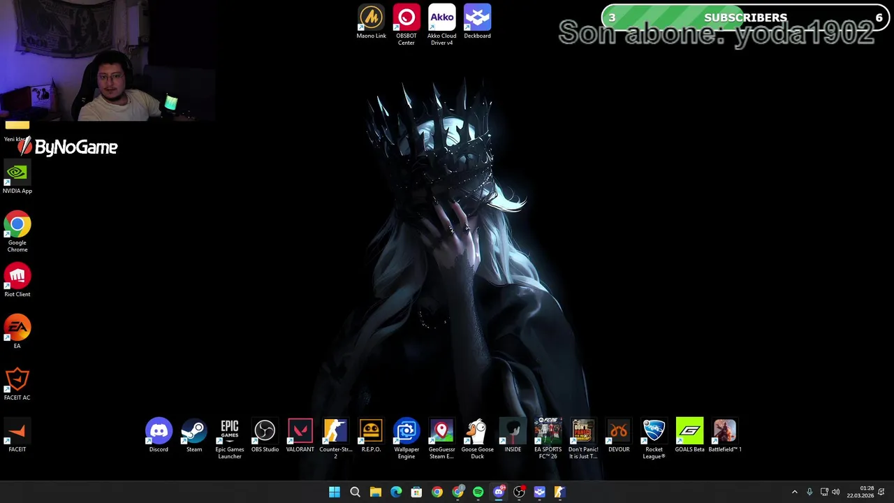Launch the Rocket League desktop icon

click(654, 439)
